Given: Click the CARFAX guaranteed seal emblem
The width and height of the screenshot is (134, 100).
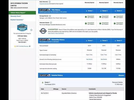Looking at the screenshot, I should tap(43, 31).
